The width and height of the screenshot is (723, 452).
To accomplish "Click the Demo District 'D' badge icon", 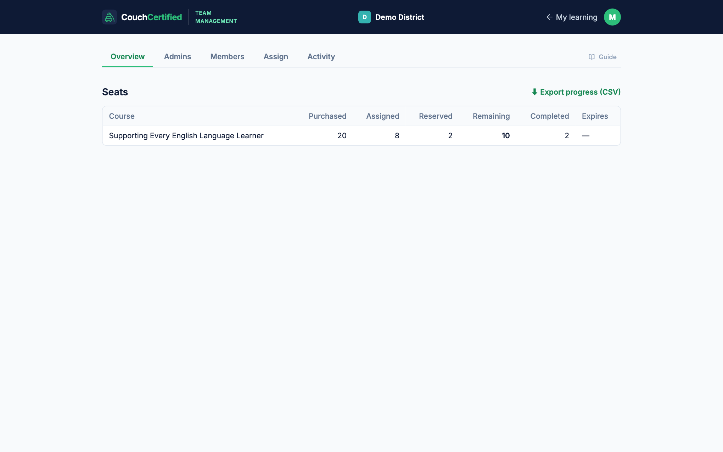I will (364, 17).
